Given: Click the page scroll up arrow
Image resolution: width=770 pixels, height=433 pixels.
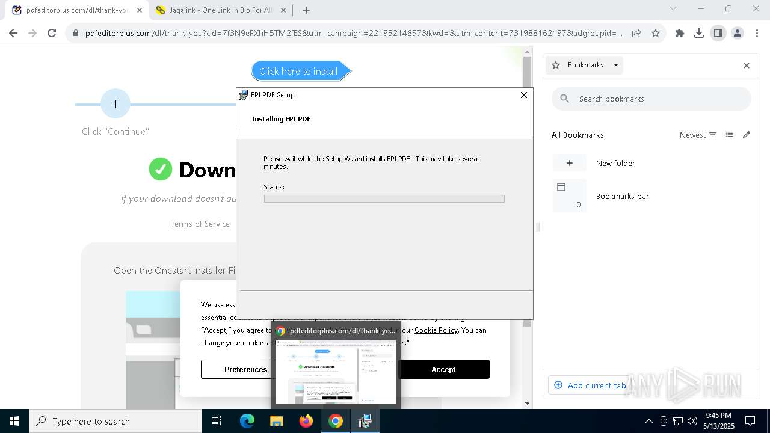Looking at the screenshot, I should [528, 52].
